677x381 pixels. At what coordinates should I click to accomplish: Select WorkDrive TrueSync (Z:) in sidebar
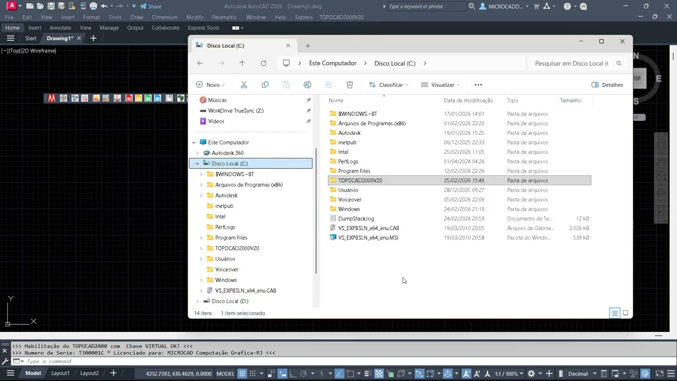click(235, 111)
